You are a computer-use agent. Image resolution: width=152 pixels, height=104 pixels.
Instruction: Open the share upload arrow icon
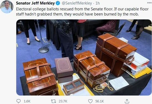[x=127, y=101]
